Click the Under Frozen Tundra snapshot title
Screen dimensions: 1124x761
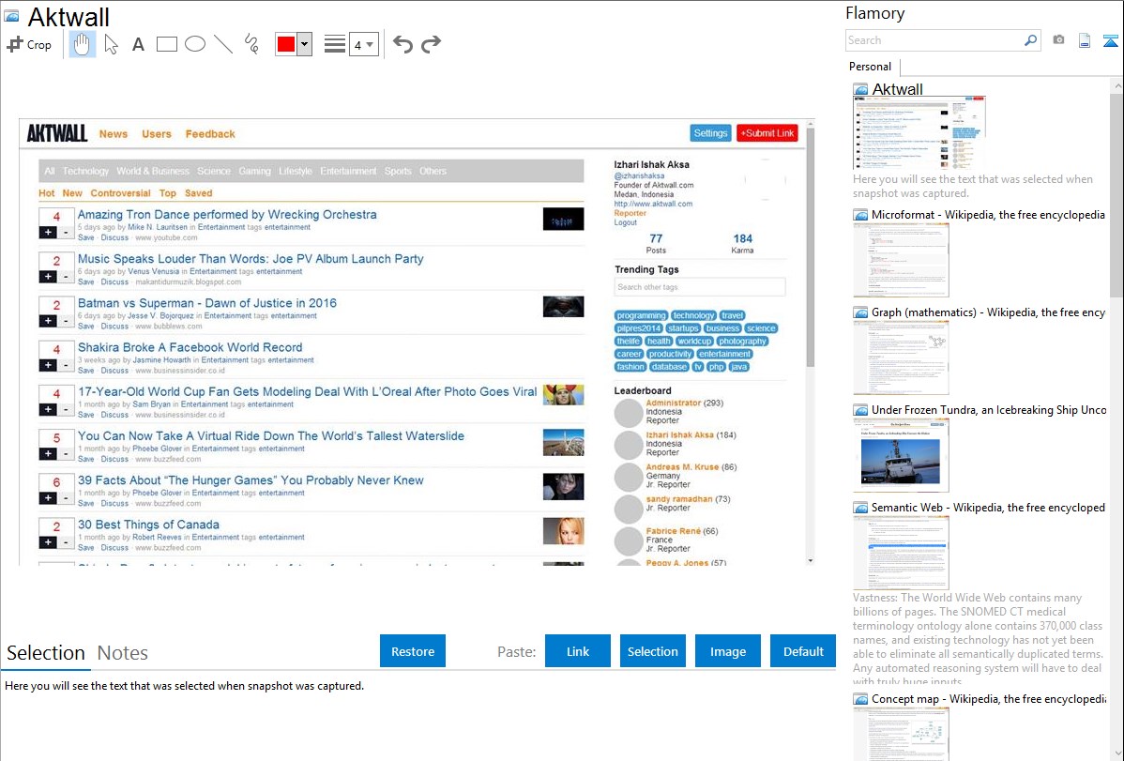pyautogui.click(x=989, y=409)
